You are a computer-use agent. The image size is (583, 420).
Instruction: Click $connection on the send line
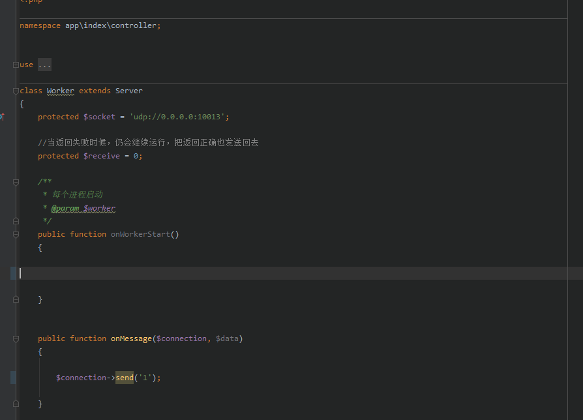point(81,378)
